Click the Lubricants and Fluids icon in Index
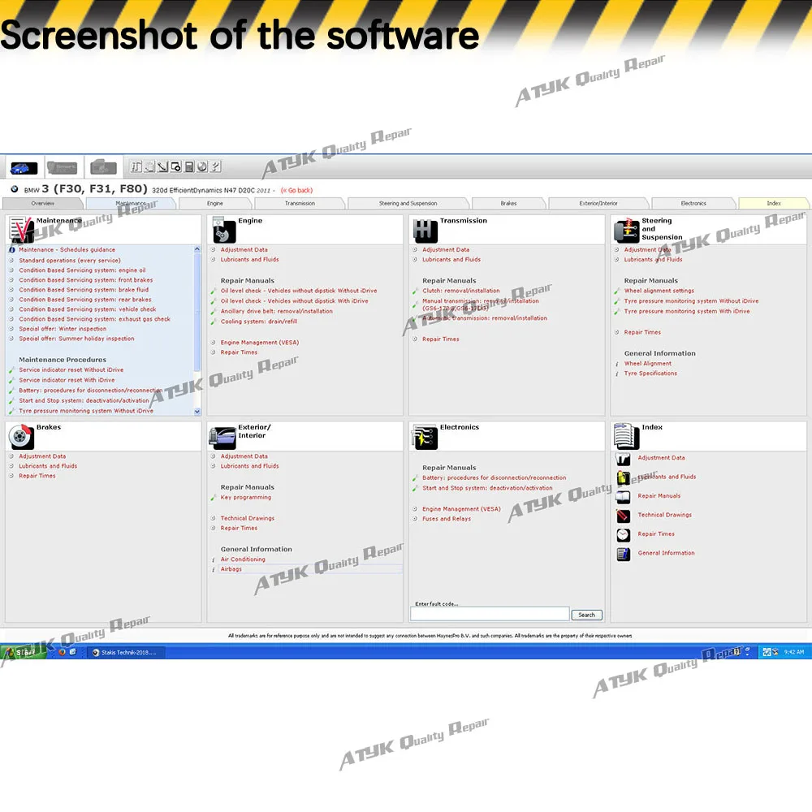The image size is (812, 812). pos(623,477)
